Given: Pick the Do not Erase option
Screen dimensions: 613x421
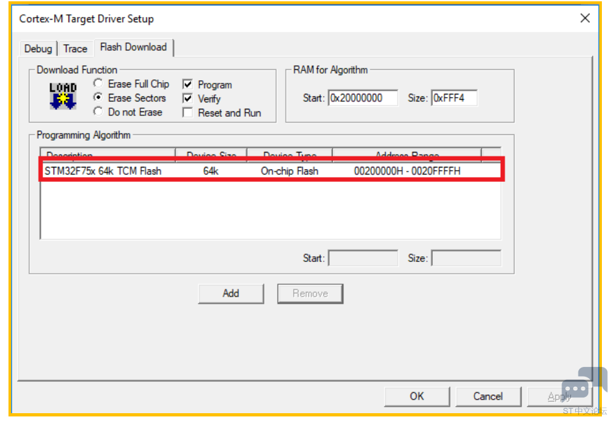Looking at the screenshot, I should click(x=98, y=111).
